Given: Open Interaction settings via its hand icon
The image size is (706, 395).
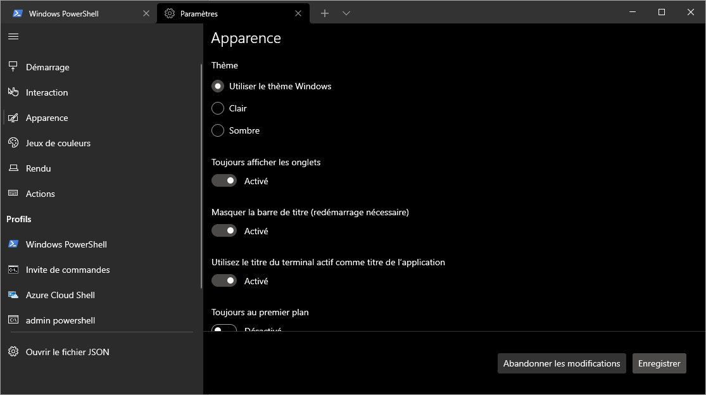Looking at the screenshot, I should point(13,92).
